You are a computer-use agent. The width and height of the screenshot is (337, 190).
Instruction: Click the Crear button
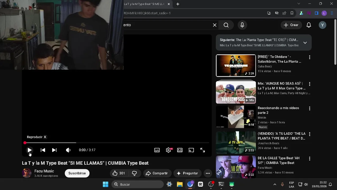click(x=291, y=25)
